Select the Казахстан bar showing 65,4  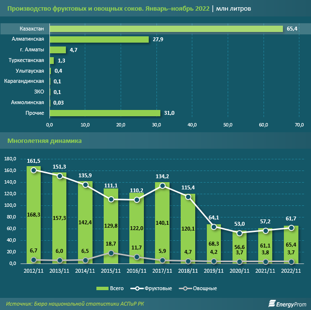click(x=166, y=29)
